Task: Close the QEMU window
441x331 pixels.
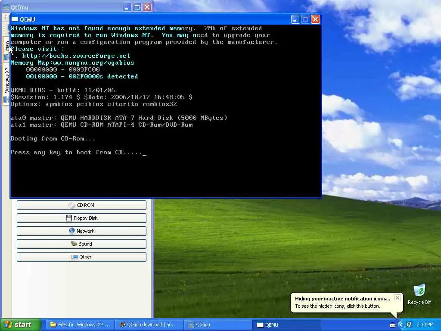Action: 316,19
